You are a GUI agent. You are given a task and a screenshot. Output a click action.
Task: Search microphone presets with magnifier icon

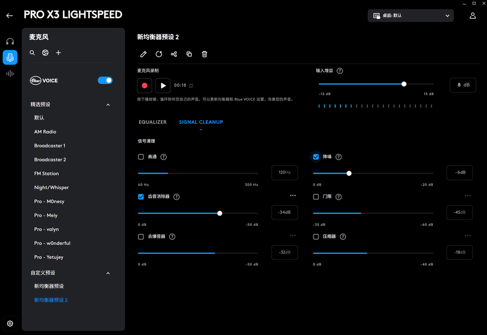point(32,53)
